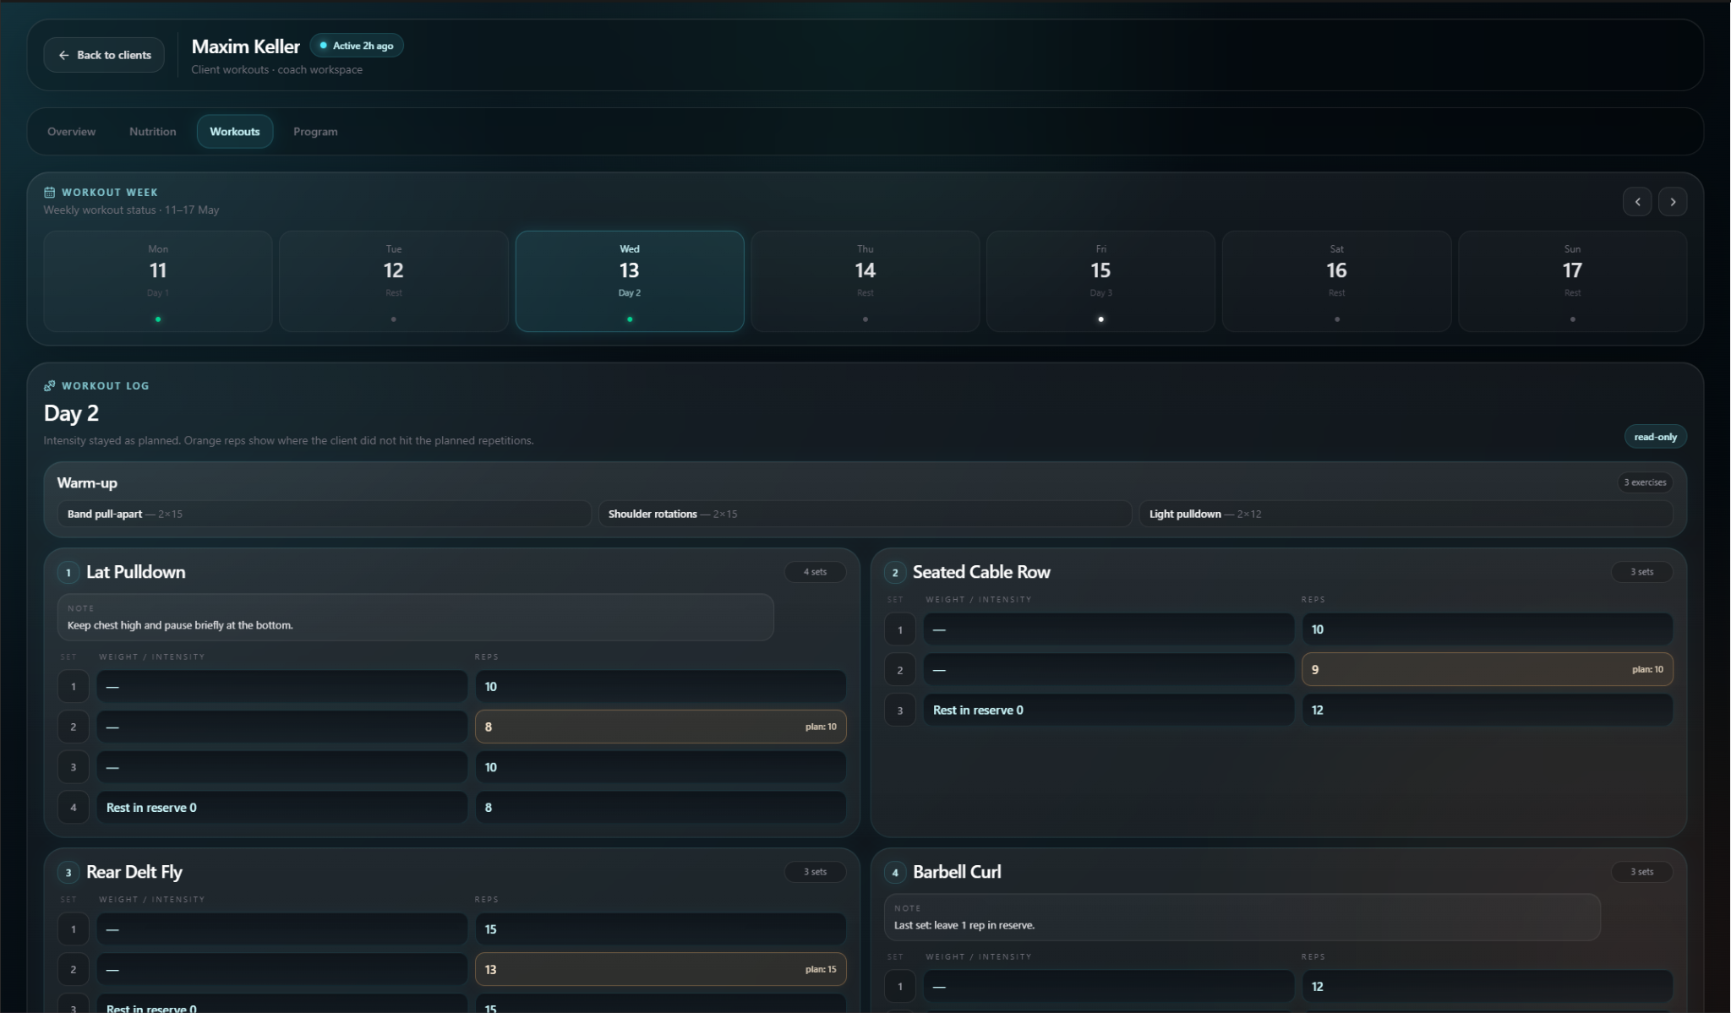Viewport: 1731px width, 1013px height.
Task: Select Monday 11 day card
Action: coord(158,281)
